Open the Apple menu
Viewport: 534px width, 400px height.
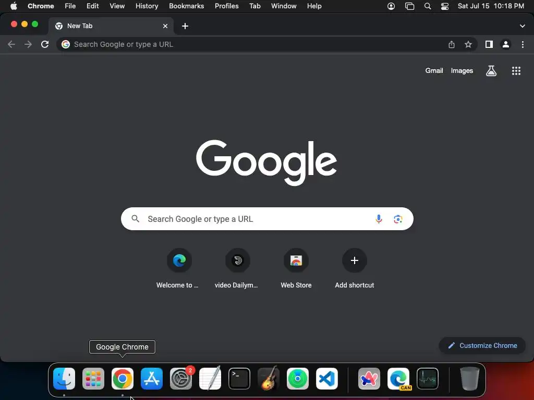click(x=14, y=6)
